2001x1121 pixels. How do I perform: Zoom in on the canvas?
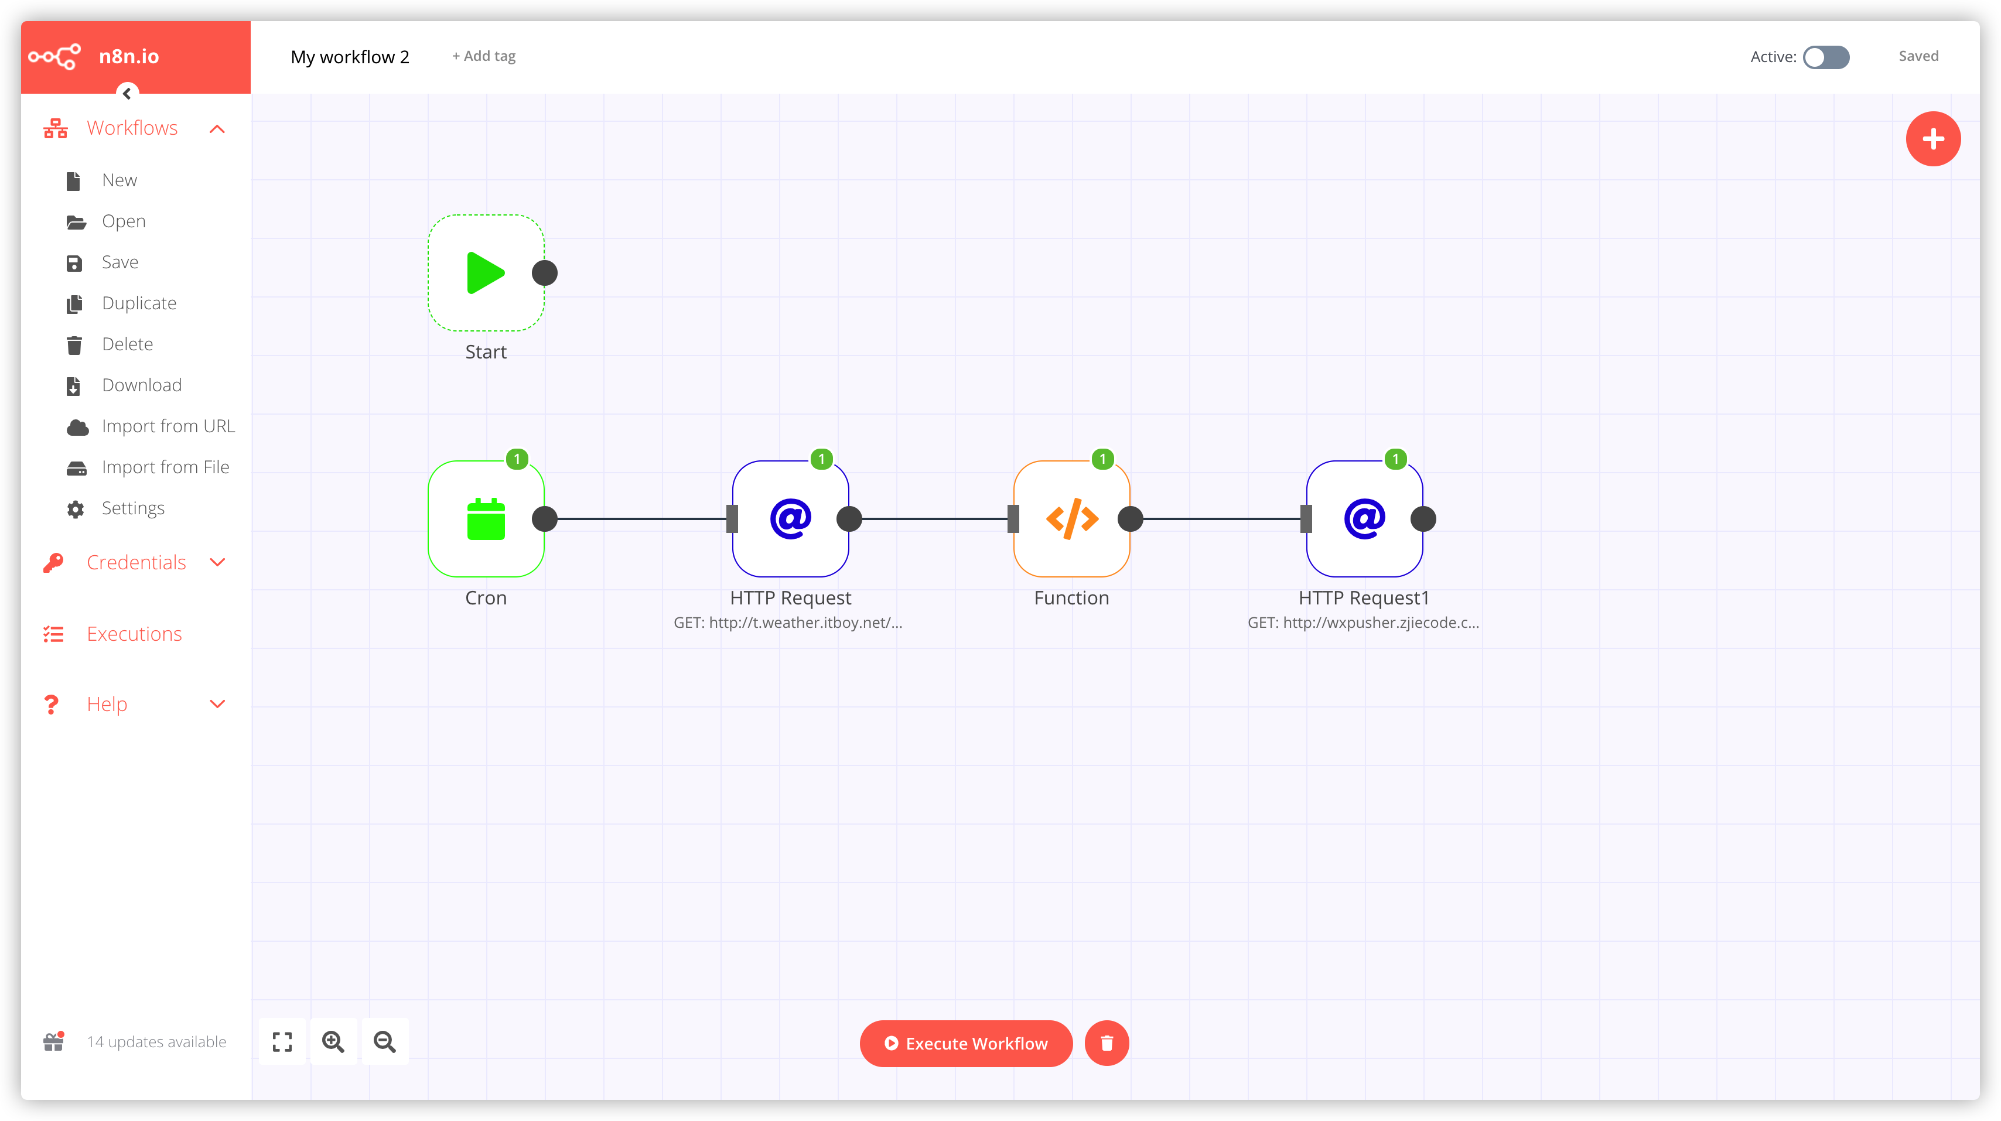[x=333, y=1042]
